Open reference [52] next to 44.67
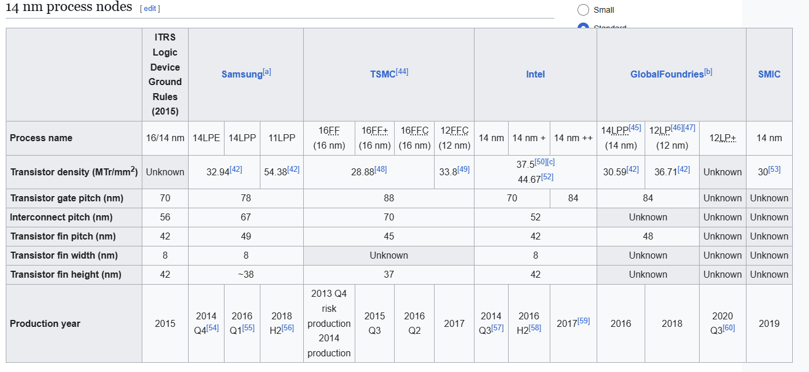This screenshot has height=372, width=809. pyautogui.click(x=547, y=176)
